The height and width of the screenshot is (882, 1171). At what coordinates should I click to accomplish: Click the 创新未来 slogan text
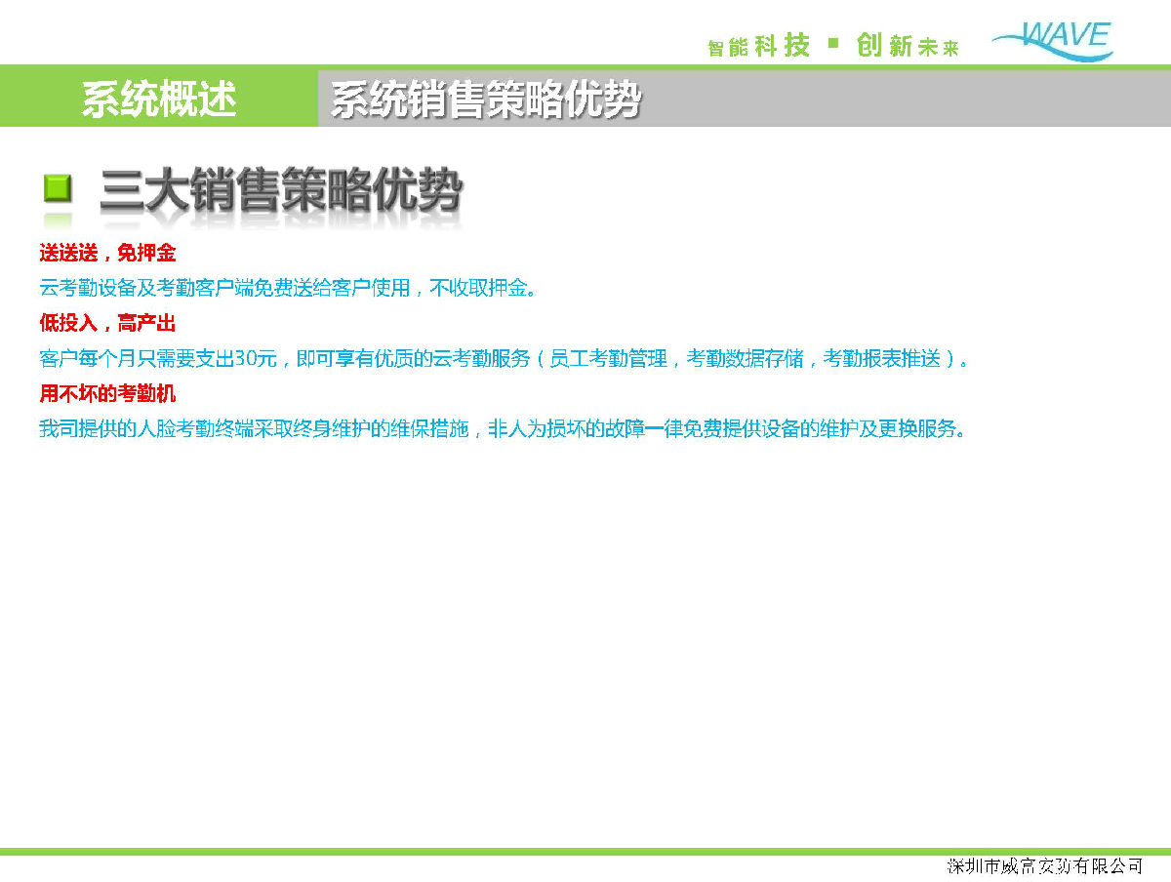[x=908, y=46]
